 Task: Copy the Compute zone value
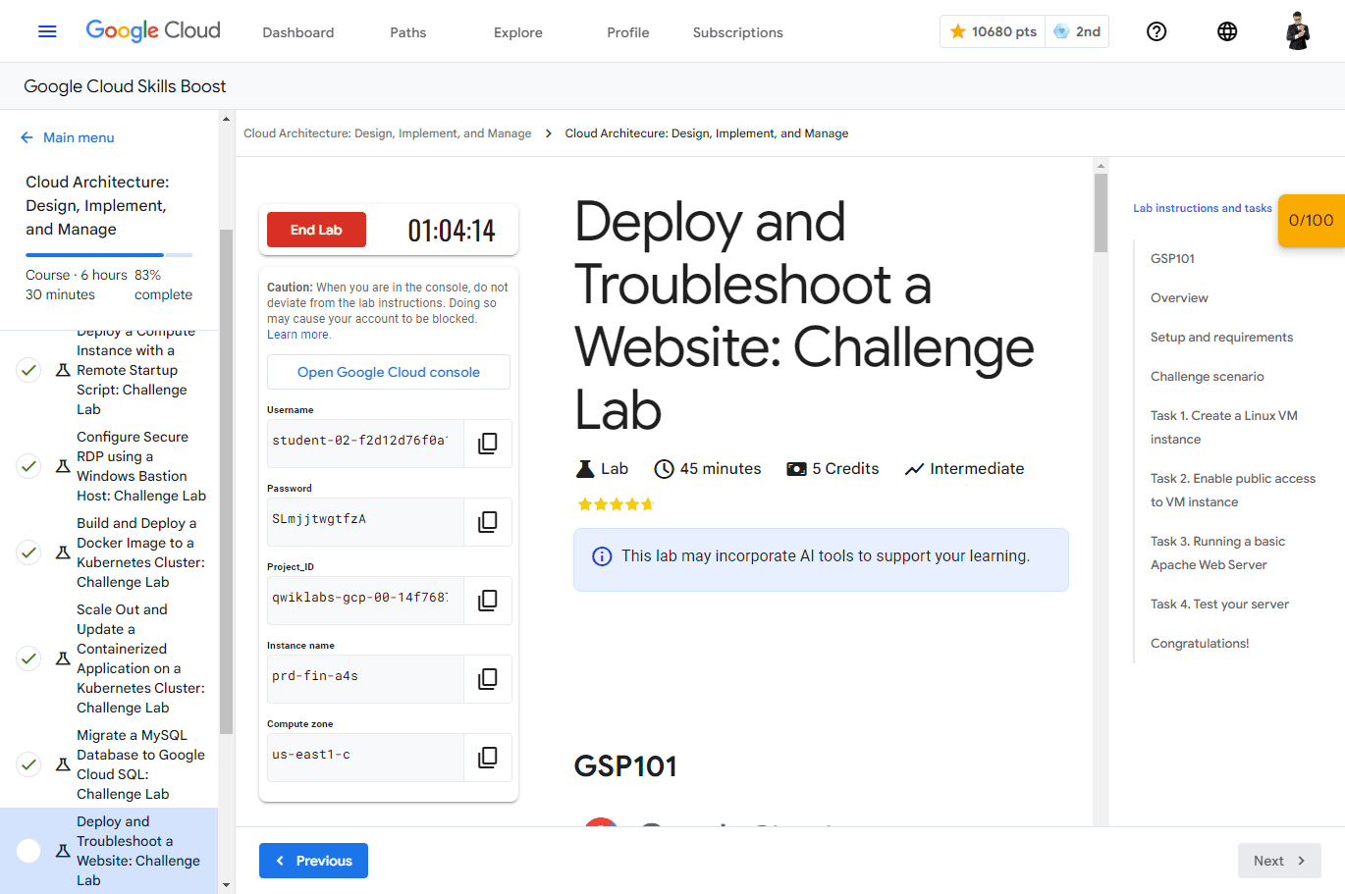[x=487, y=758]
